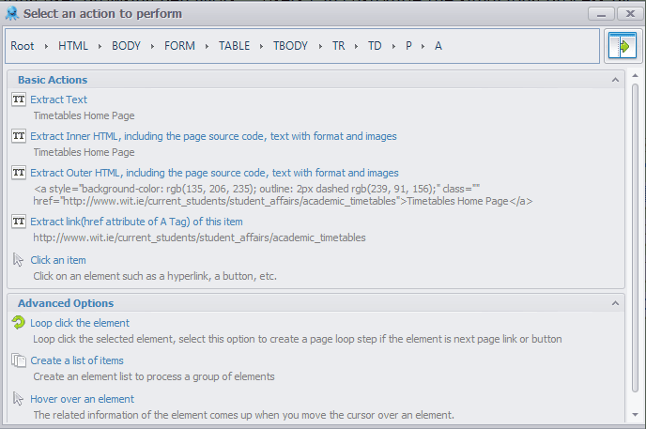This screenshot has height=429, width=646.
Task: Choose Create a list of items
Action: pos(77,360)
